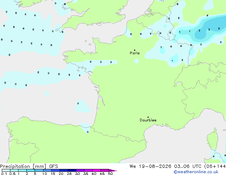
Task: Click the GFS model label
Action: point(53,166)
